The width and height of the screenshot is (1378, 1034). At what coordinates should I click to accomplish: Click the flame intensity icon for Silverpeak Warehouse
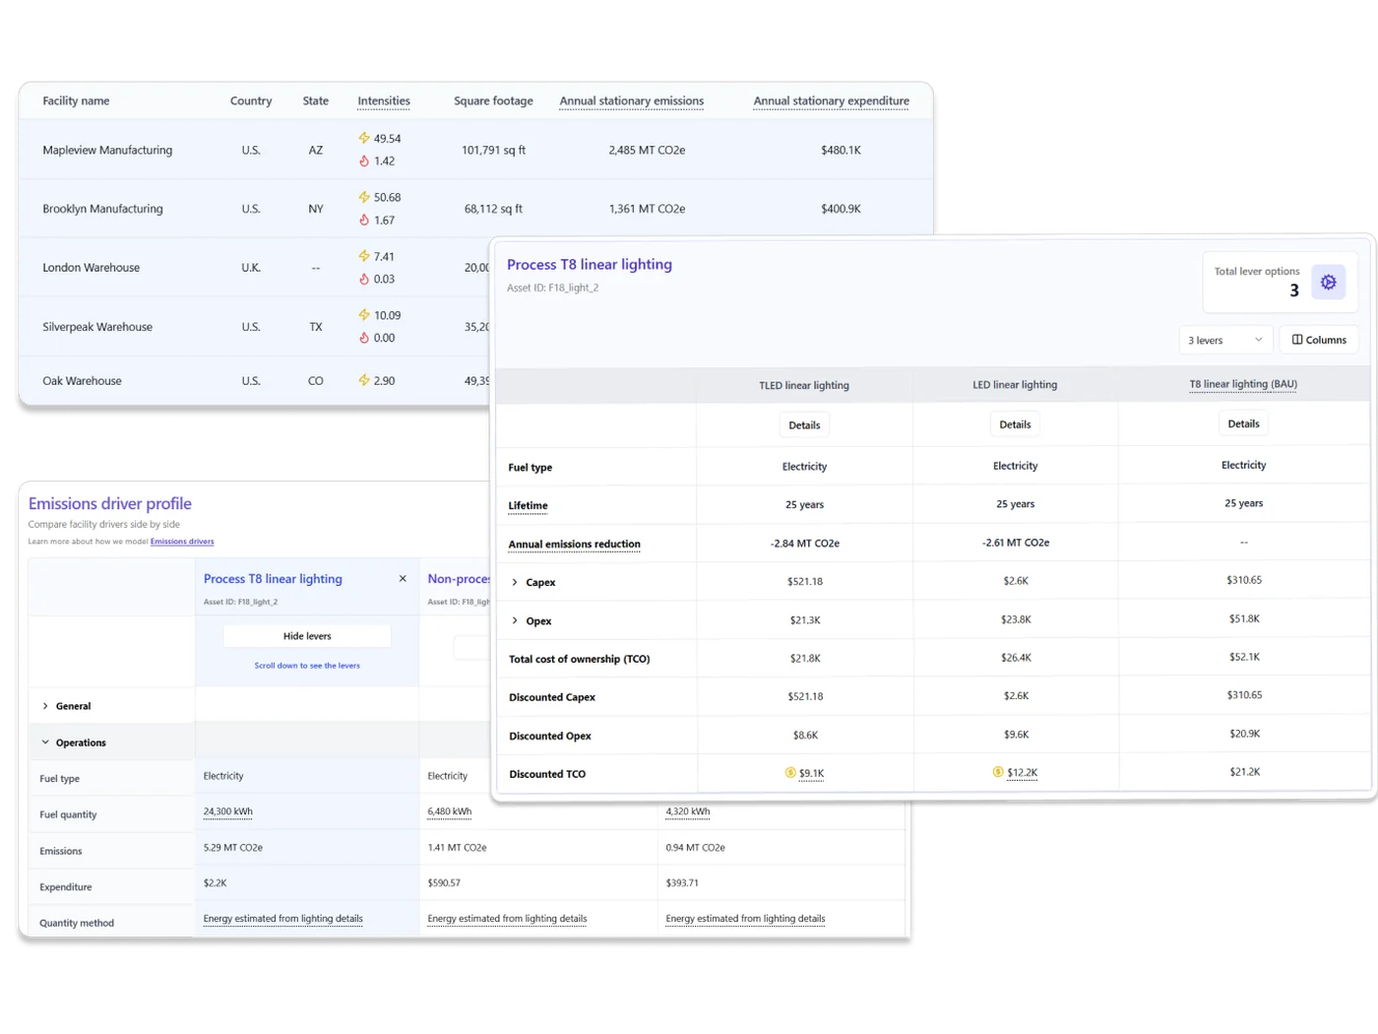[x=362, y=337]
